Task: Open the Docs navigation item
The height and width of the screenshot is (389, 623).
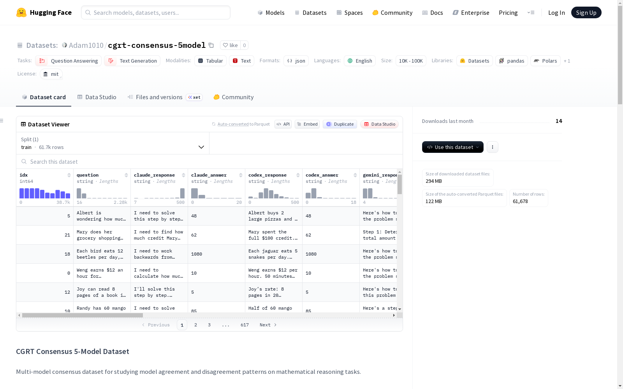Action: coord(433,12)
